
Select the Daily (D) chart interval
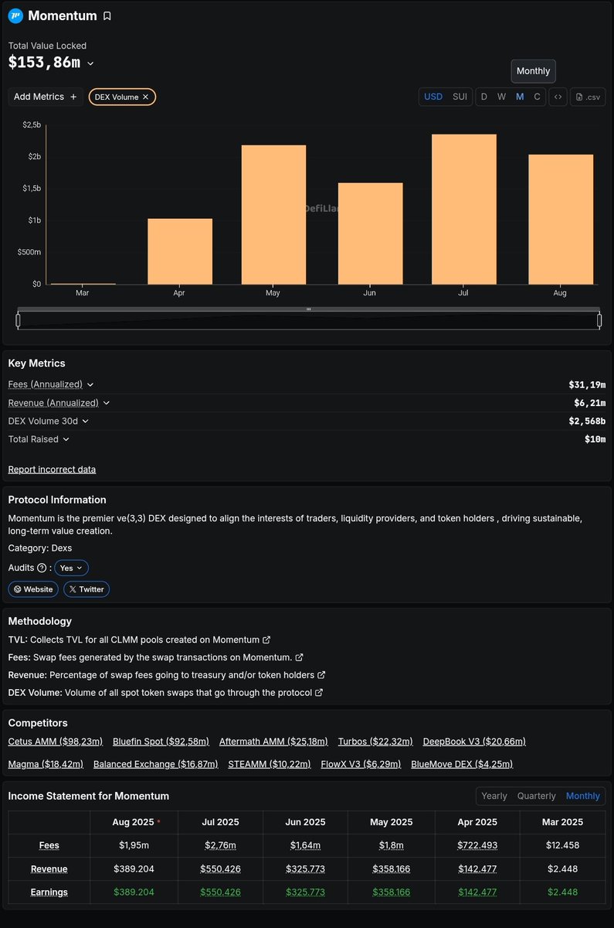484,97
